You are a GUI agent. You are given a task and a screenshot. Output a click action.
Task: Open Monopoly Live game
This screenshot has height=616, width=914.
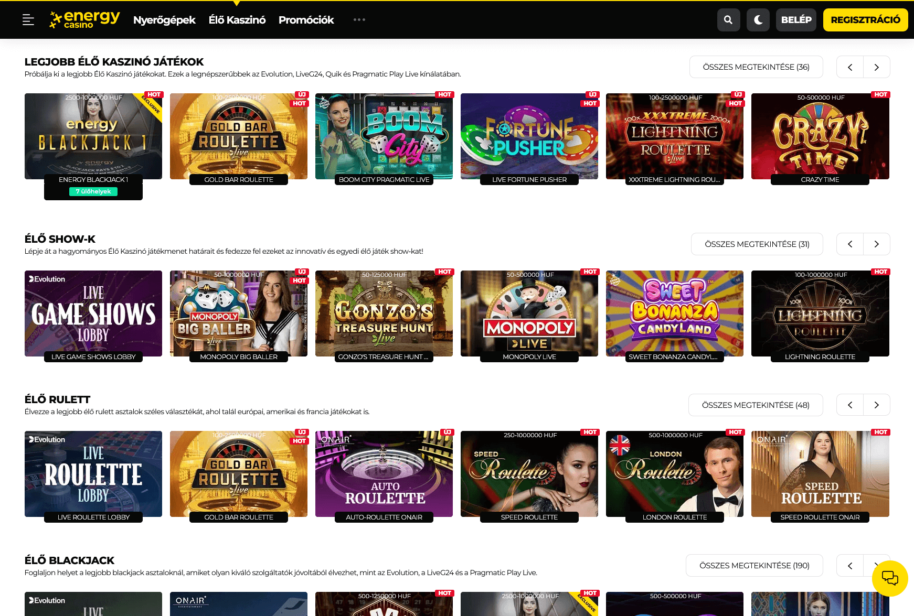pyautogui.click(x=529, y=314)
